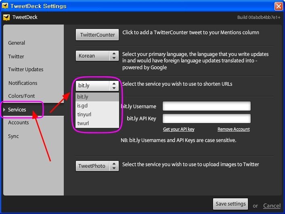The height and width of the screenshot is (214, 285).
Task: Click the text 'NB: bit.ly Usernames and API Keys are case sensitive.'
Action: tap(178, 140)
